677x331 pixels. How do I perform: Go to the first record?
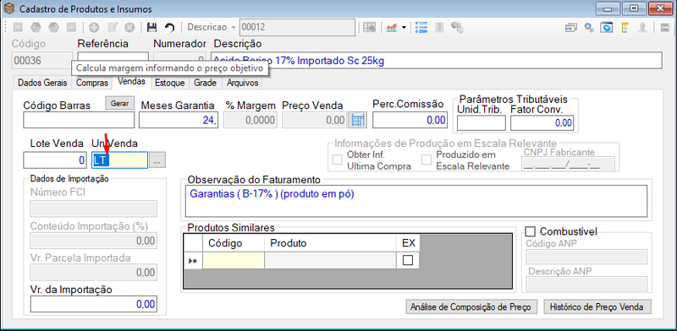tap(18, 27)
